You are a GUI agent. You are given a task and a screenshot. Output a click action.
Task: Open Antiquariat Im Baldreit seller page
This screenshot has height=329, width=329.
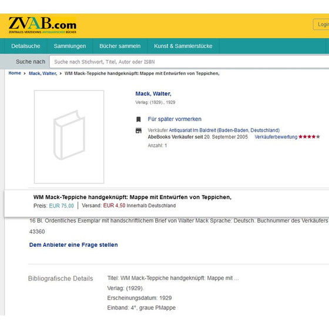224,130
